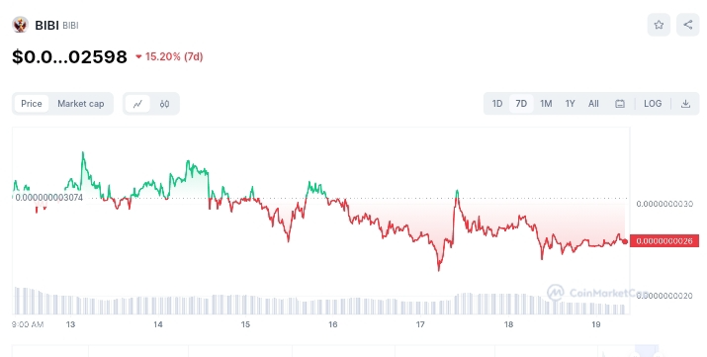The width and height of the screenshot is (707, 357).
Task: Open the share icon menu
Action: click(687, 25)
